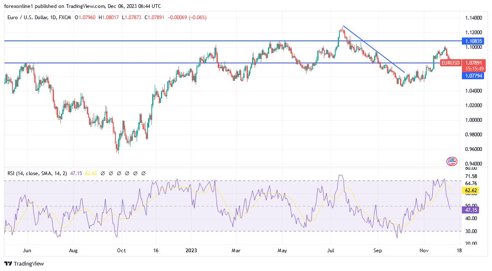The height and width of the screenshot is (271, 492).
Task: Click the purple 47.15 label on RSI axis
Action: [x=471, y=210]
